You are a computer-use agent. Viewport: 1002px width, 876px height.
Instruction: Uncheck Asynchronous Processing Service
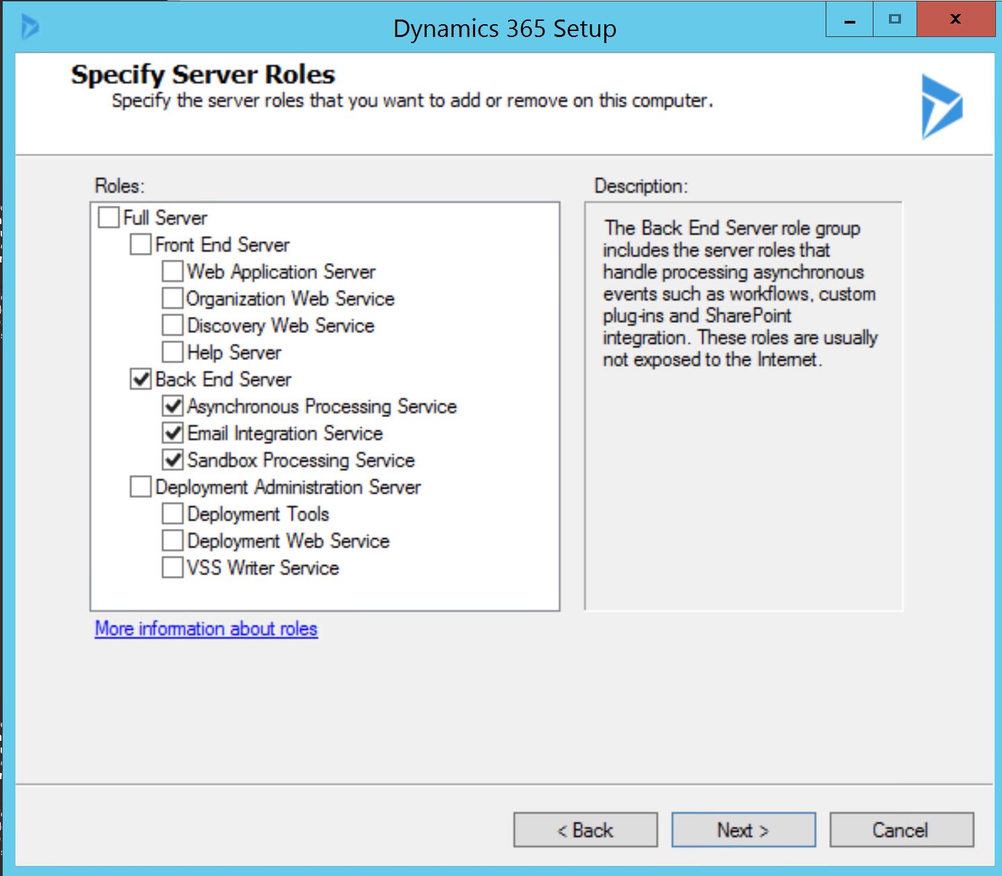173,406
